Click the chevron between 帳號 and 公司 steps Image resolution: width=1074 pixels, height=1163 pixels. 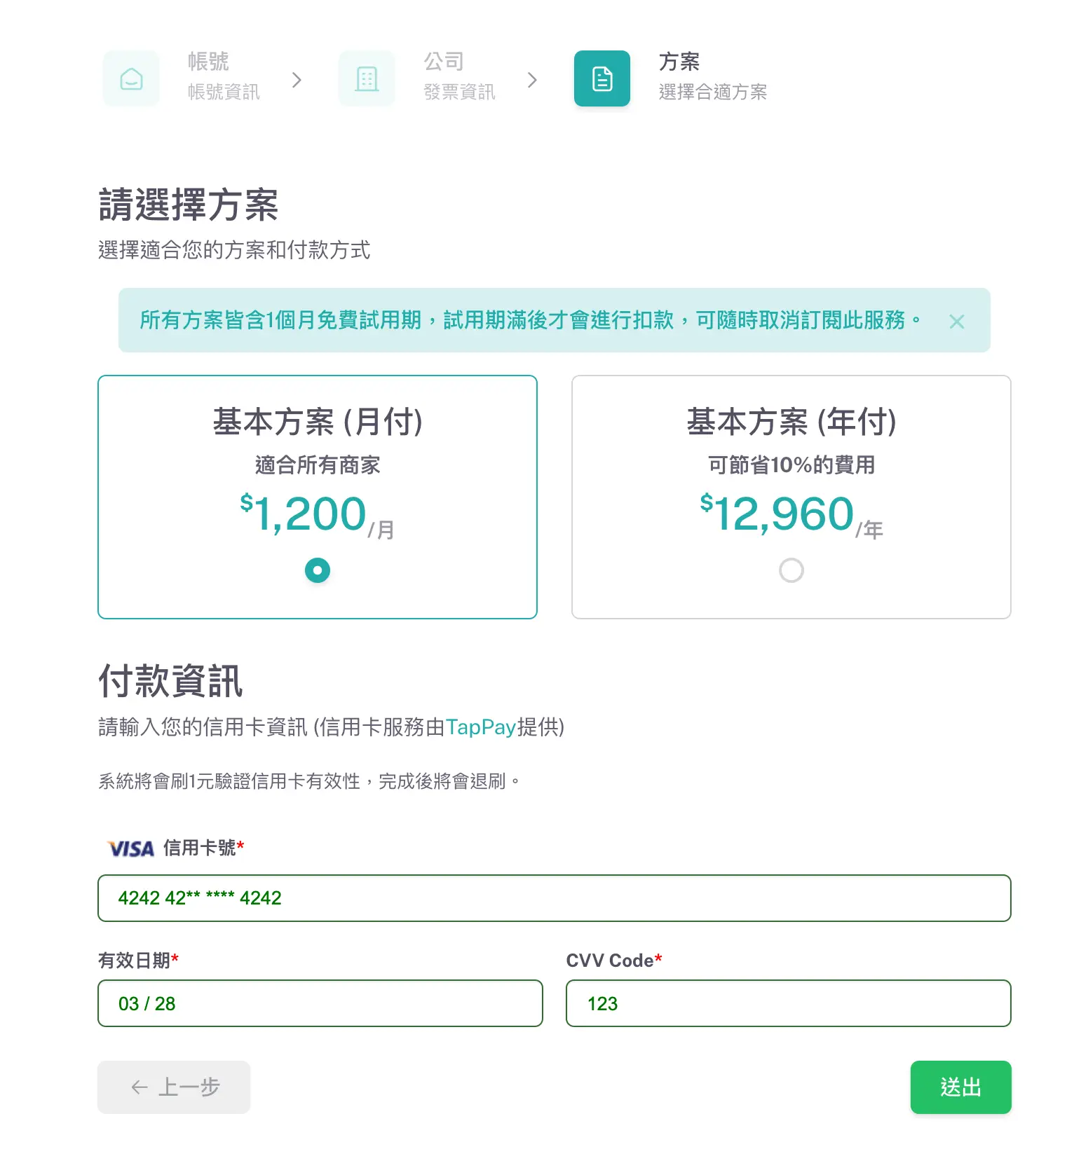(297, 80)
